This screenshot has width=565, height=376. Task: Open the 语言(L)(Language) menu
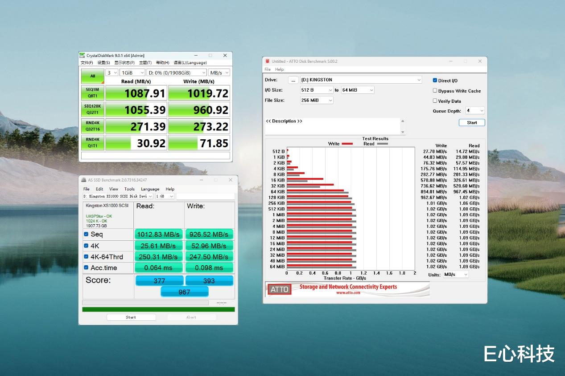pos(190,63)
